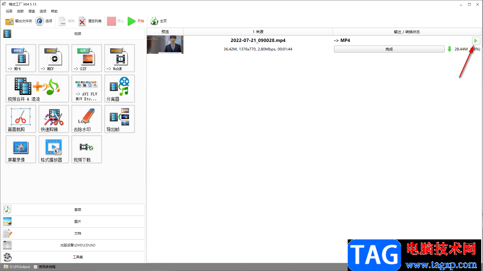
Task: Select the MP4 conversion format tile
Action: coord(21,58)
